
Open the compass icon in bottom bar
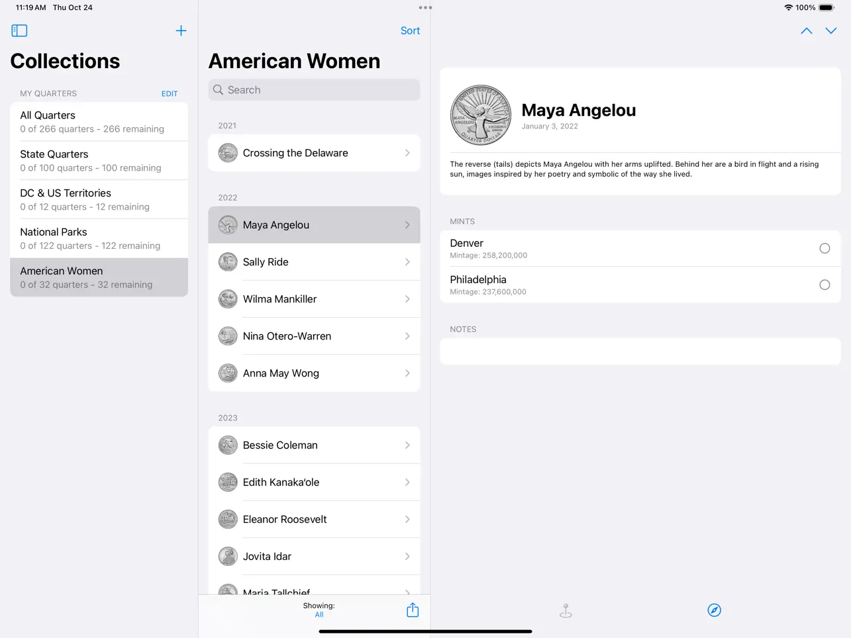pos(714,610)
